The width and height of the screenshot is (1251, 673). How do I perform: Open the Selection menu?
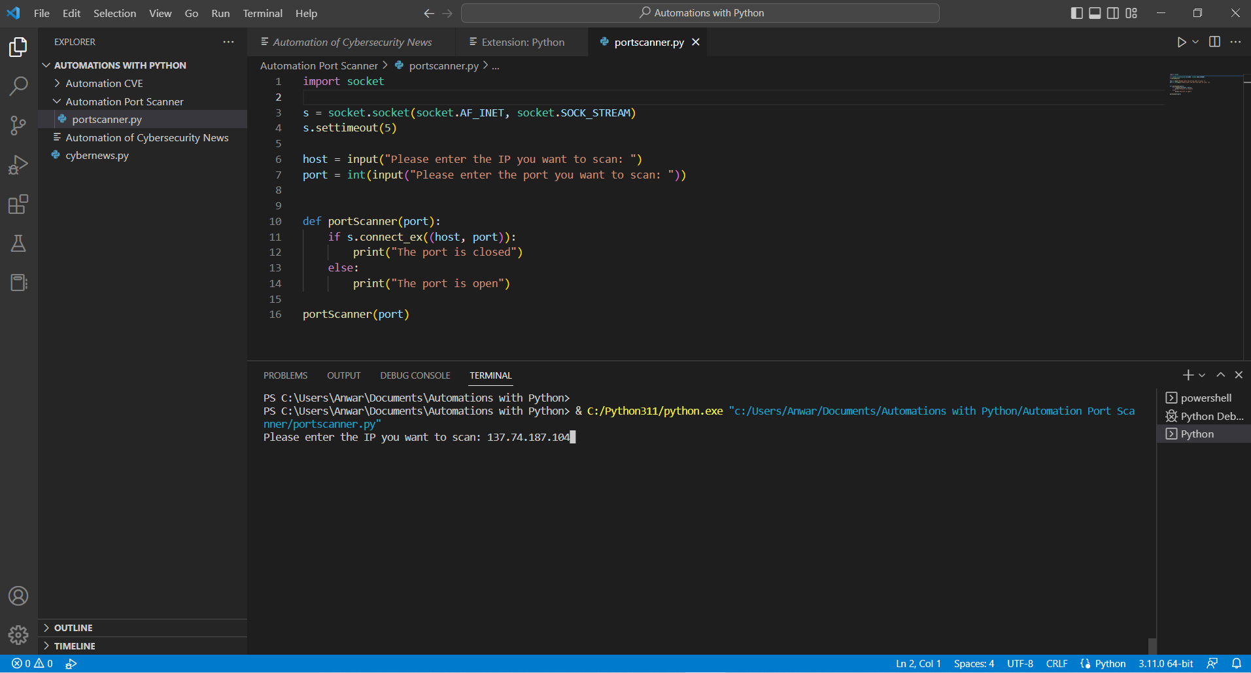pos(114,13)
